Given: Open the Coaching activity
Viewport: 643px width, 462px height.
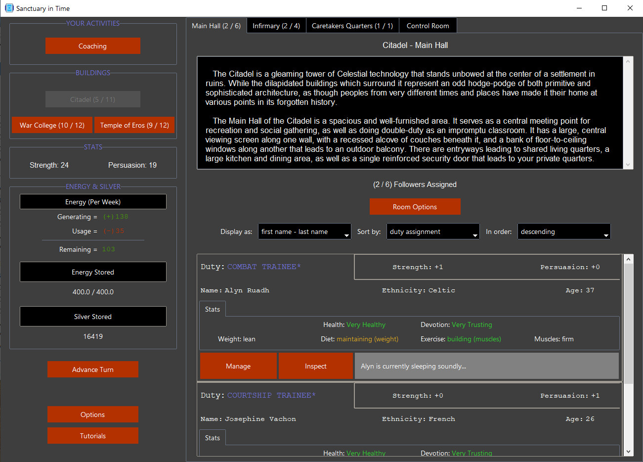Looking at the screenshot, I should click(92, 46).
